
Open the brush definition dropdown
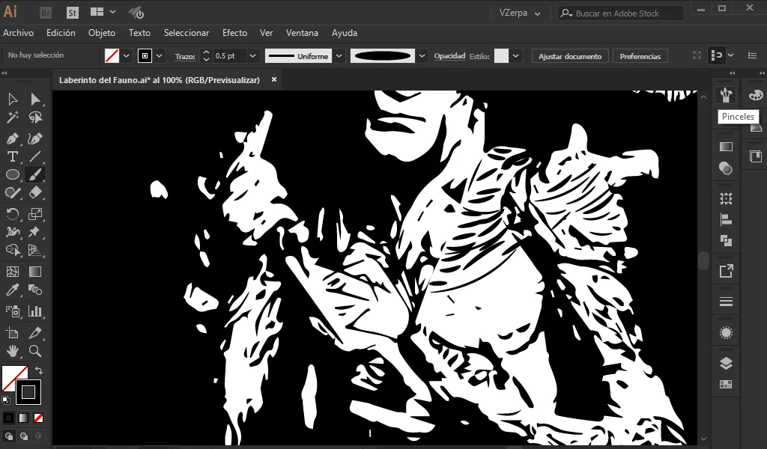(422, 55)
